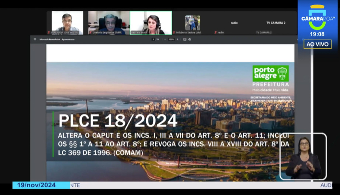Select the Diretoria Legislativa CMPA video tile
Viewport: 340px width, 195px height.
click(x=109, y=23)
